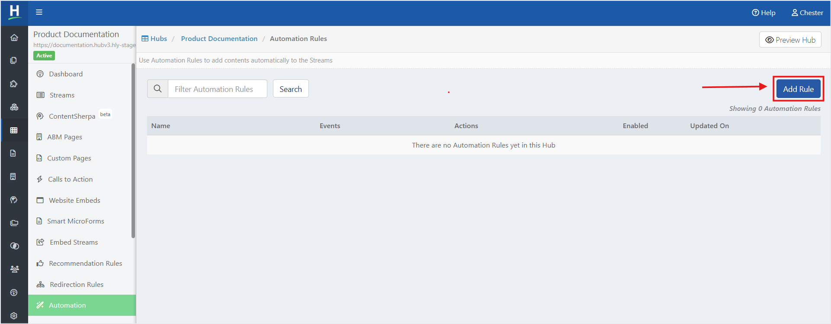Click the hub menu vertical scrollbar
Image resolution: width=831 pixels, height=324 pixels.
[133, 151]
